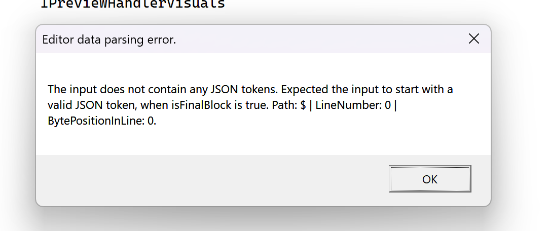Click the 'LineNumber: 0' text

(x=353, y=105)
